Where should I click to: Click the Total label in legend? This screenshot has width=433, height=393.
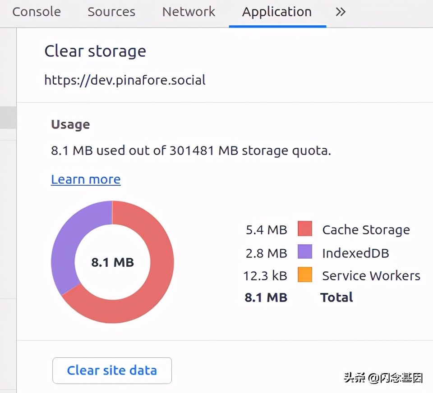point(336,297)
